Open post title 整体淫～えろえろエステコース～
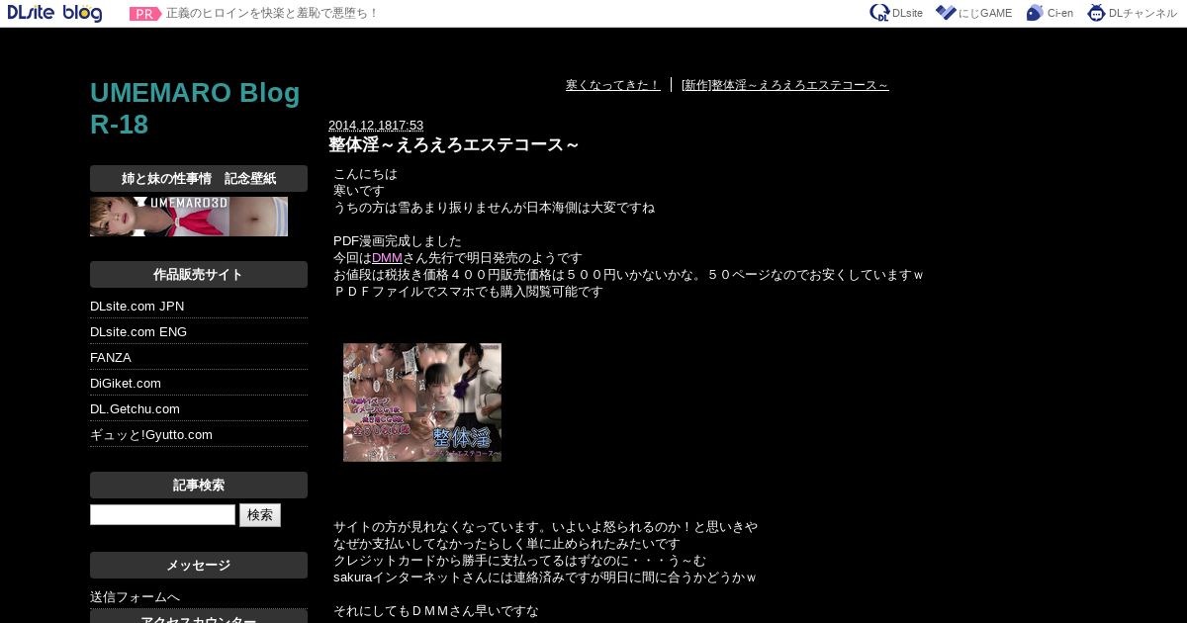This screenshot has width=1187, height=623. coord(454,145)
